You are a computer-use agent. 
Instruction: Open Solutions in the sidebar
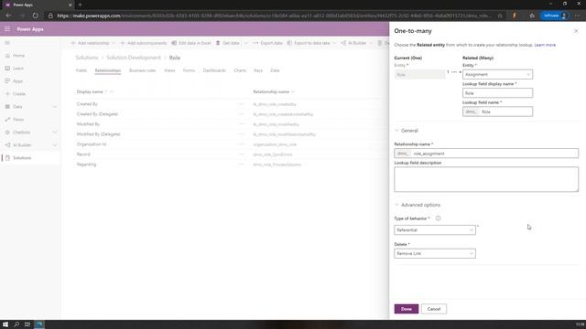point(22,158)
